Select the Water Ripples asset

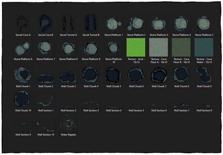click(68, 124)
